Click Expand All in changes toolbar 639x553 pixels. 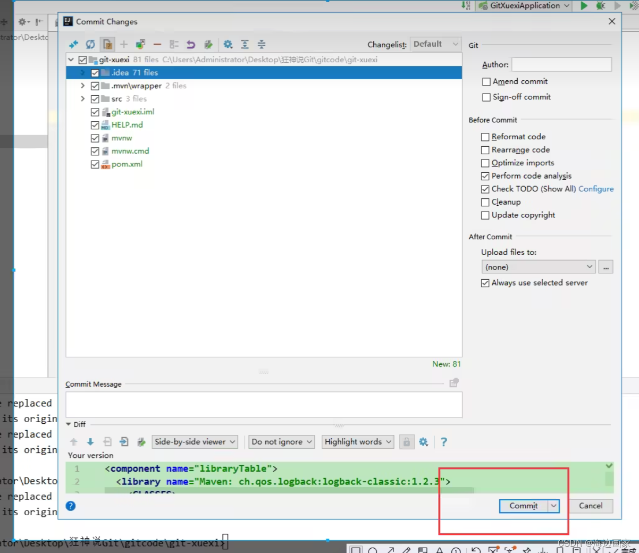tap(245, 44)
